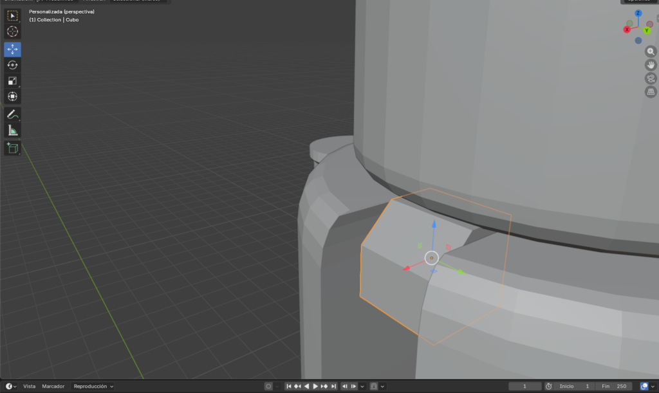The width and height of the screenshot is (659, 393).
Task: Toggle perspective/orthographic grid view button
Action: (x=651, y=92)
